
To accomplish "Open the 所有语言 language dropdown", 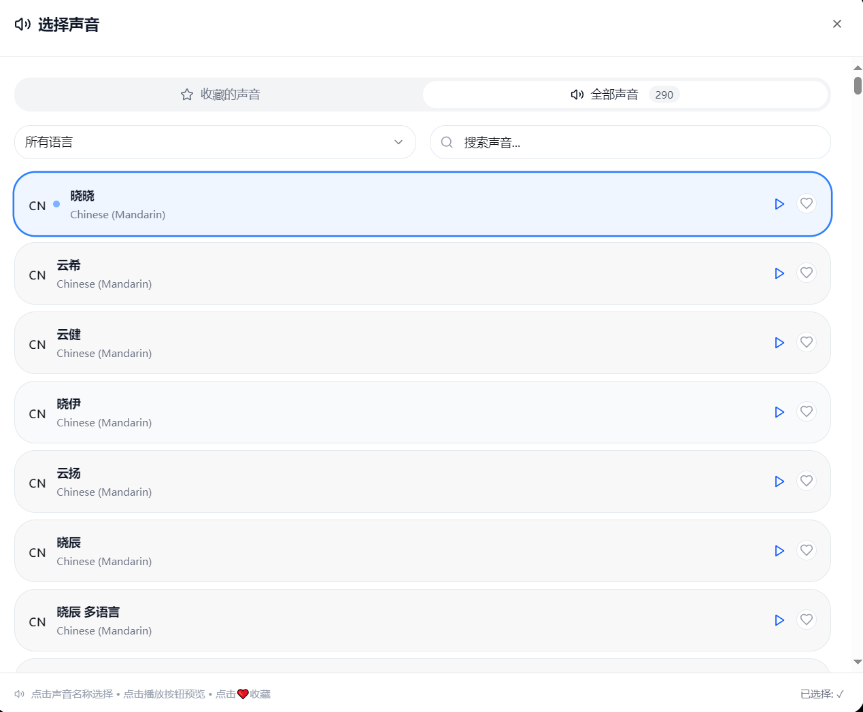I will pyautogui.click(x=215, y=142).
